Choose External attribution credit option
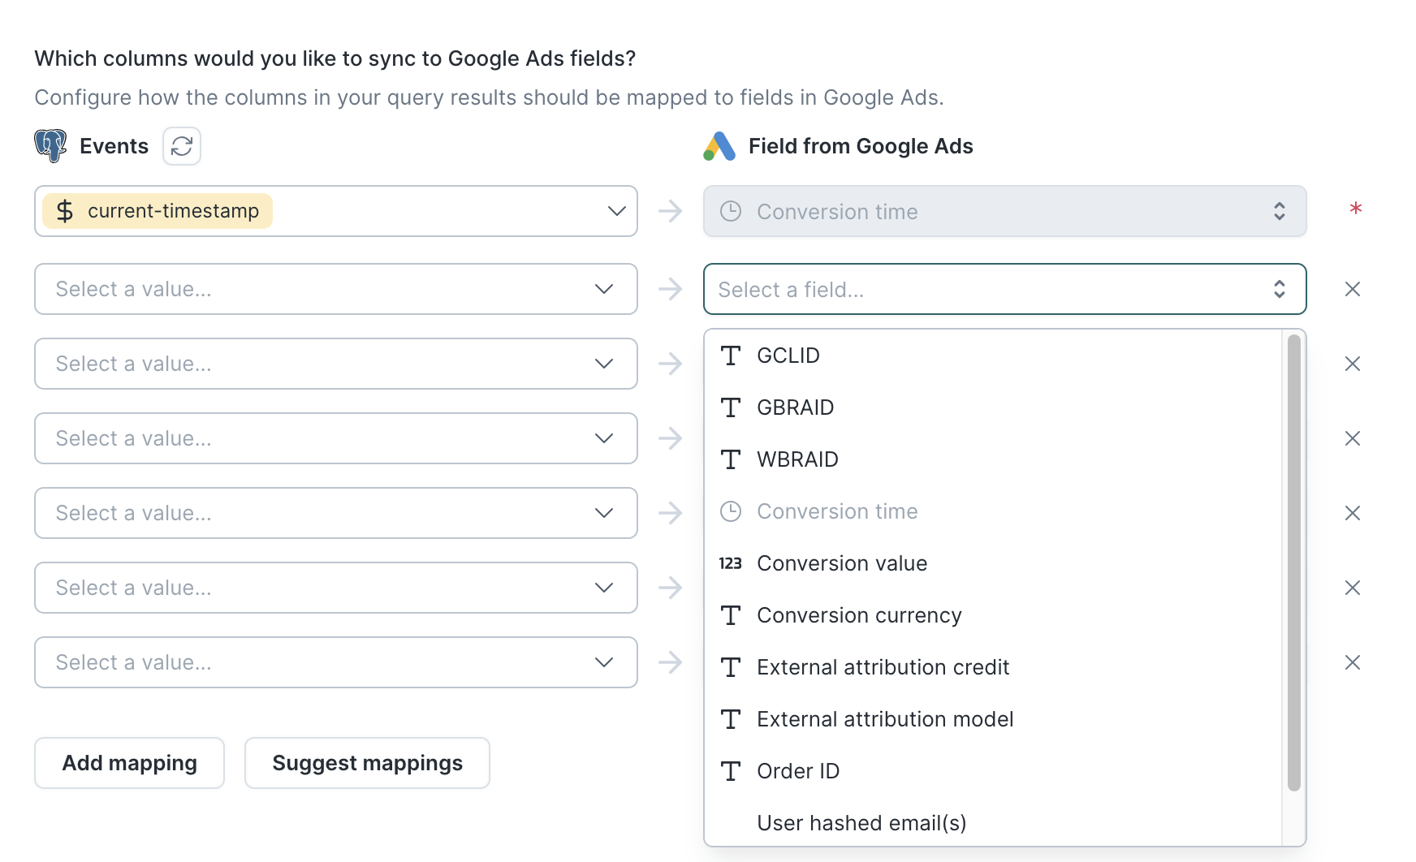1416x862 pixels. [993, 667]
